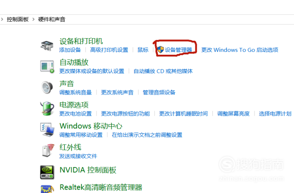Image resolution: width=294 pixels, height=193 pixels.
Task: Open 管理音频设备
Action: click(159, 92)
